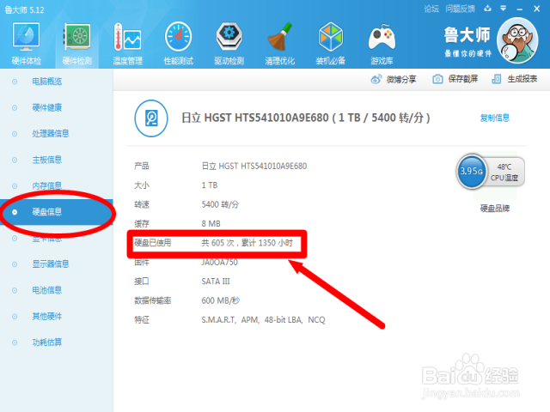Open the 问题反馈 feedback link

point(460,9)
